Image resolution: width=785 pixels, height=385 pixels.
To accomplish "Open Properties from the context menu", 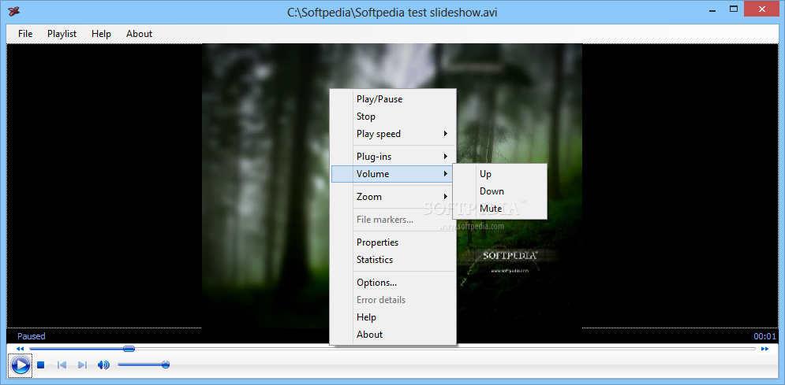I will (393, 242).
